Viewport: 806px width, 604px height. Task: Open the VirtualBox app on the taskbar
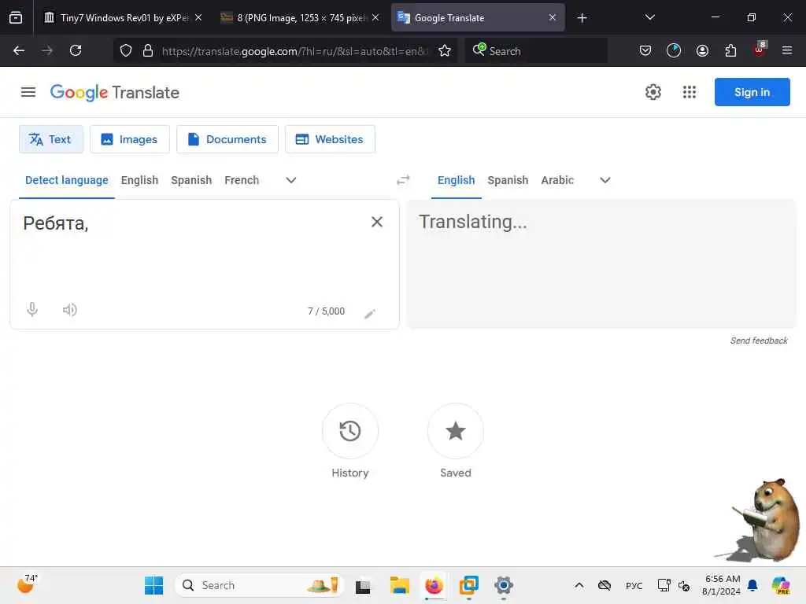click(468, 585)
